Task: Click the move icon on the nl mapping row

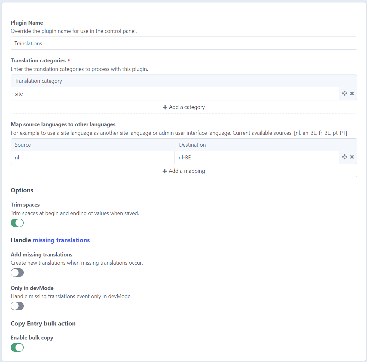Action: [344, 157]
